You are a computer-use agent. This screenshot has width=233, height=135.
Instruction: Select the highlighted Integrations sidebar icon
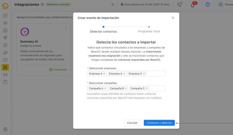pyautogui.click(x=5, y=67)
